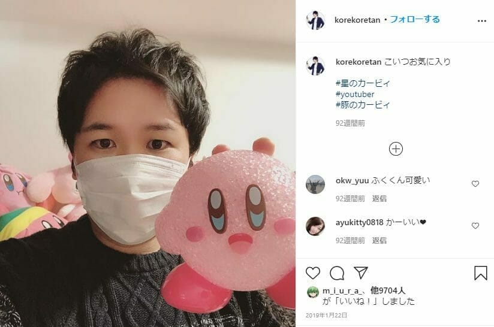Screen dimensions: 494x327
Task: Open the three-dot more options menu
Action: (x=482, y=21)
